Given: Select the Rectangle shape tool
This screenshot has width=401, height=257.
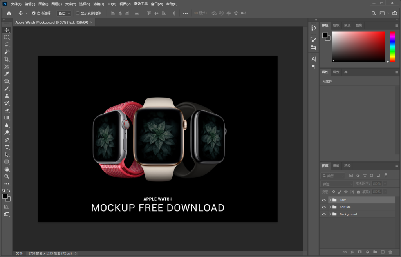Looking at the screenshot, I should click(7, 162).
